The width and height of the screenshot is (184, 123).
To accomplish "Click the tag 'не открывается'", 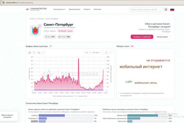I will [x=158, y=60].
